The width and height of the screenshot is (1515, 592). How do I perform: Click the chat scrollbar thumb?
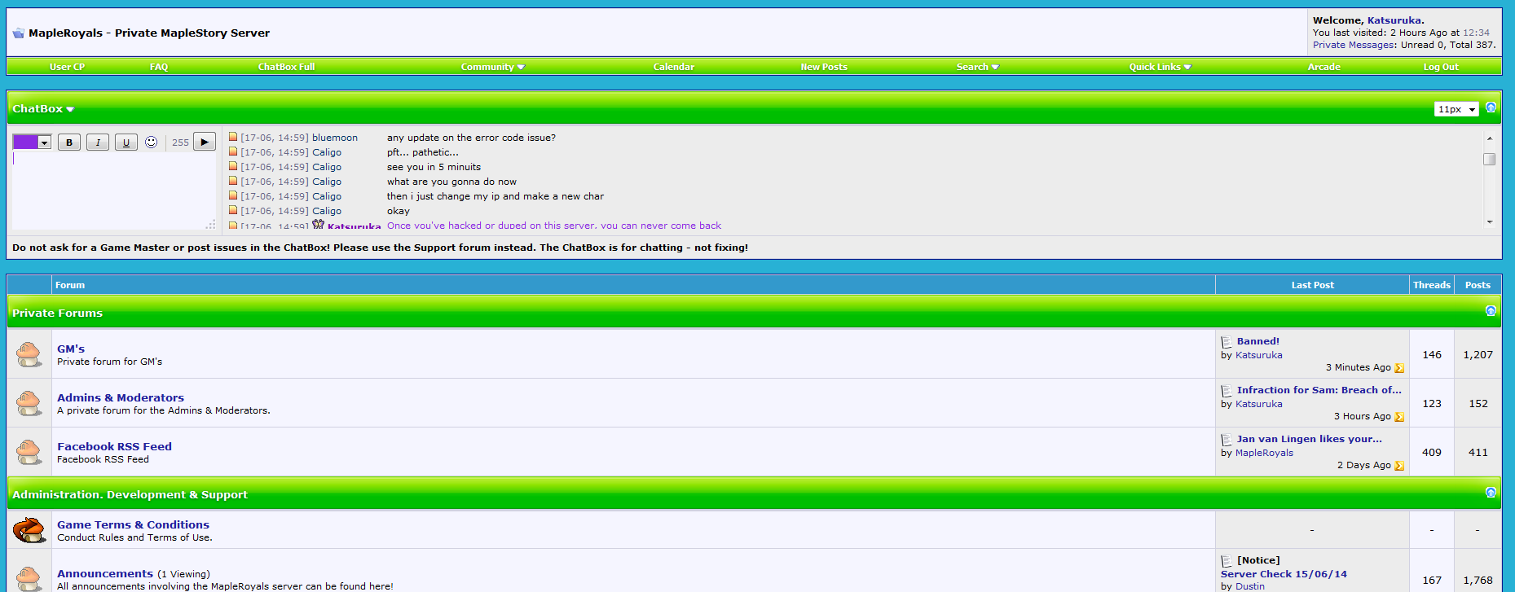coord(1490,160)
